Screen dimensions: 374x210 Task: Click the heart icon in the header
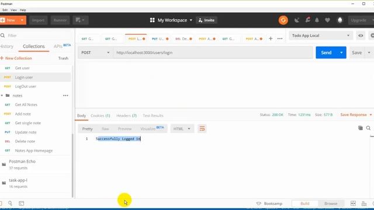[327, 20]
